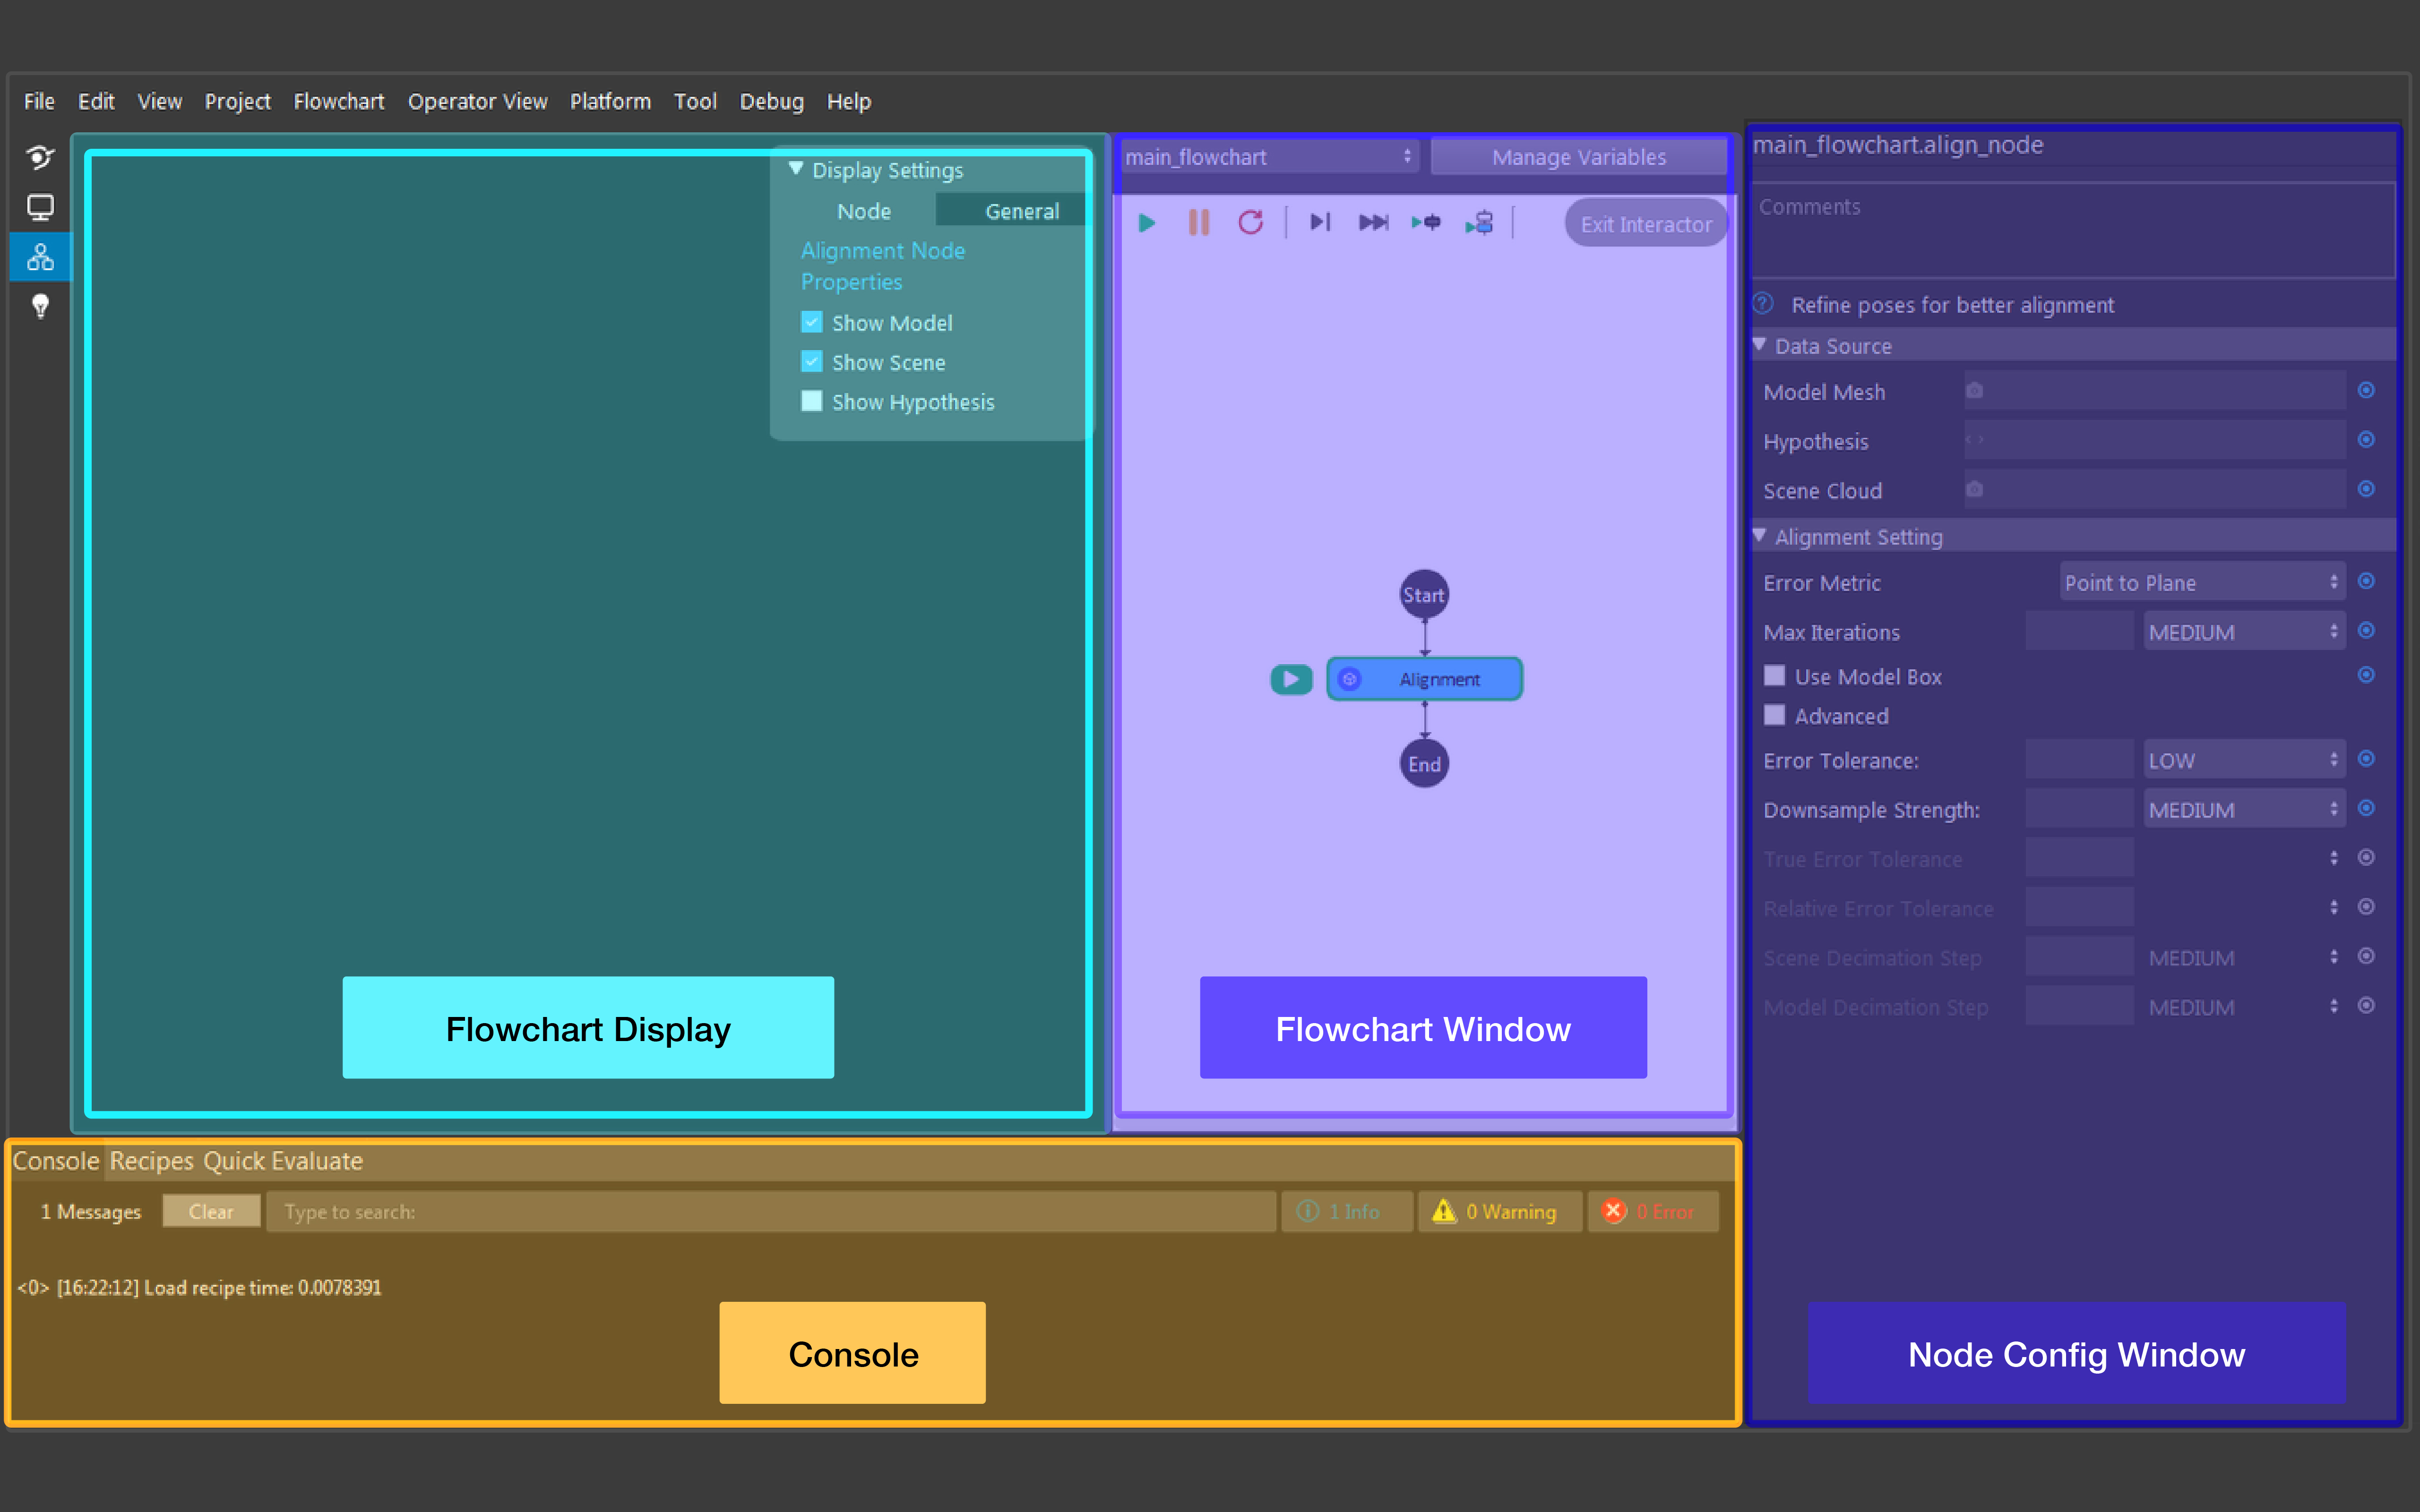The image size is (2420, 1512).
Task: Uncheck the Show Model checkbox
Action: click(x=812, y=323)
